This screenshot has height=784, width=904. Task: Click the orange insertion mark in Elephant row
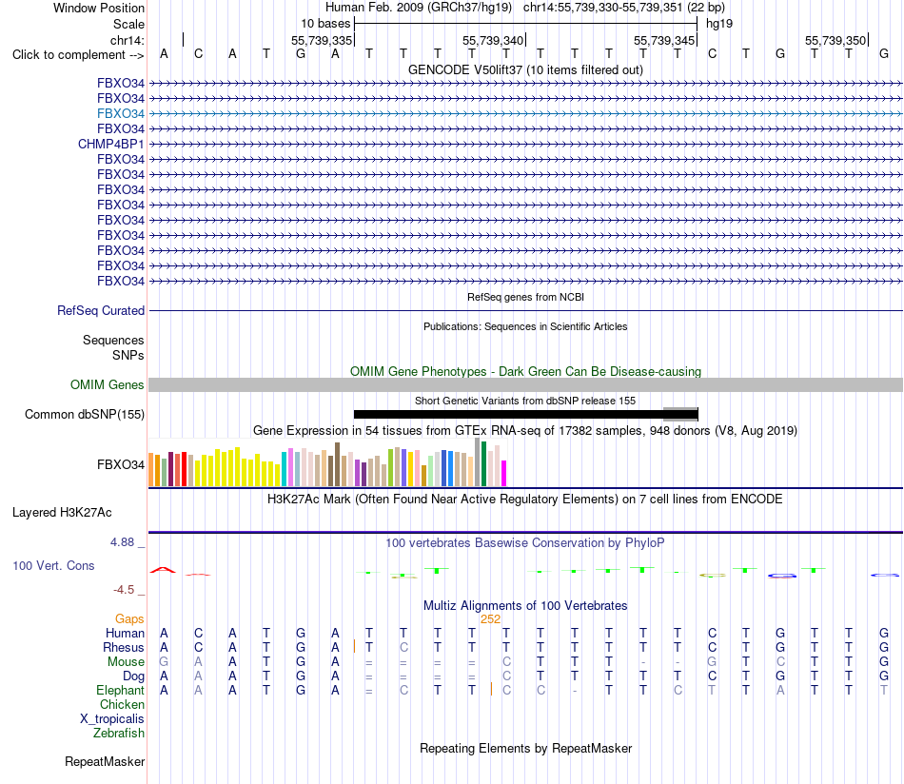click(x=491, y=689)
